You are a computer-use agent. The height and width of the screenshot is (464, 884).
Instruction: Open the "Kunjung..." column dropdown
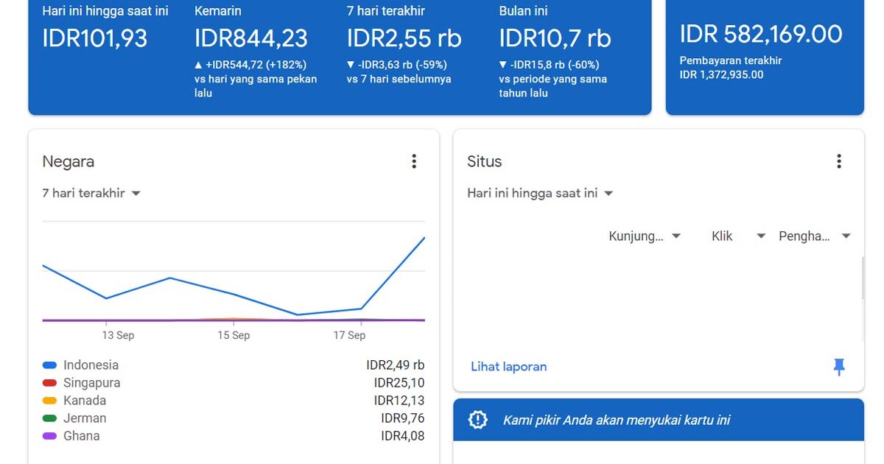(645, 236)
